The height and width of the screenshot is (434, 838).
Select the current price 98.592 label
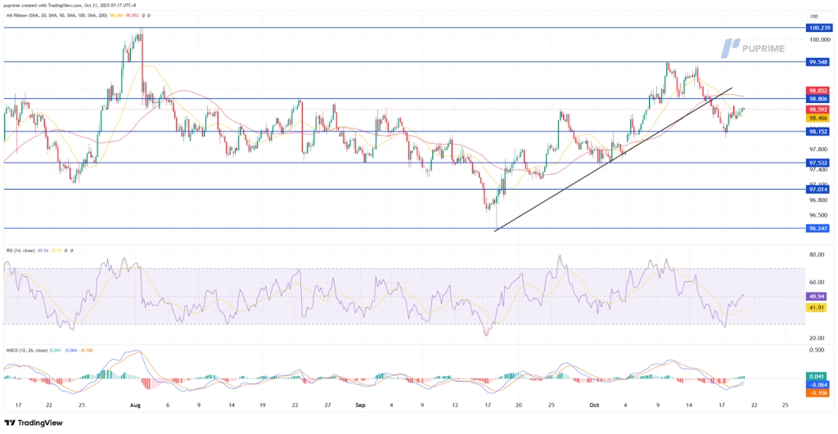coord(819,110)
